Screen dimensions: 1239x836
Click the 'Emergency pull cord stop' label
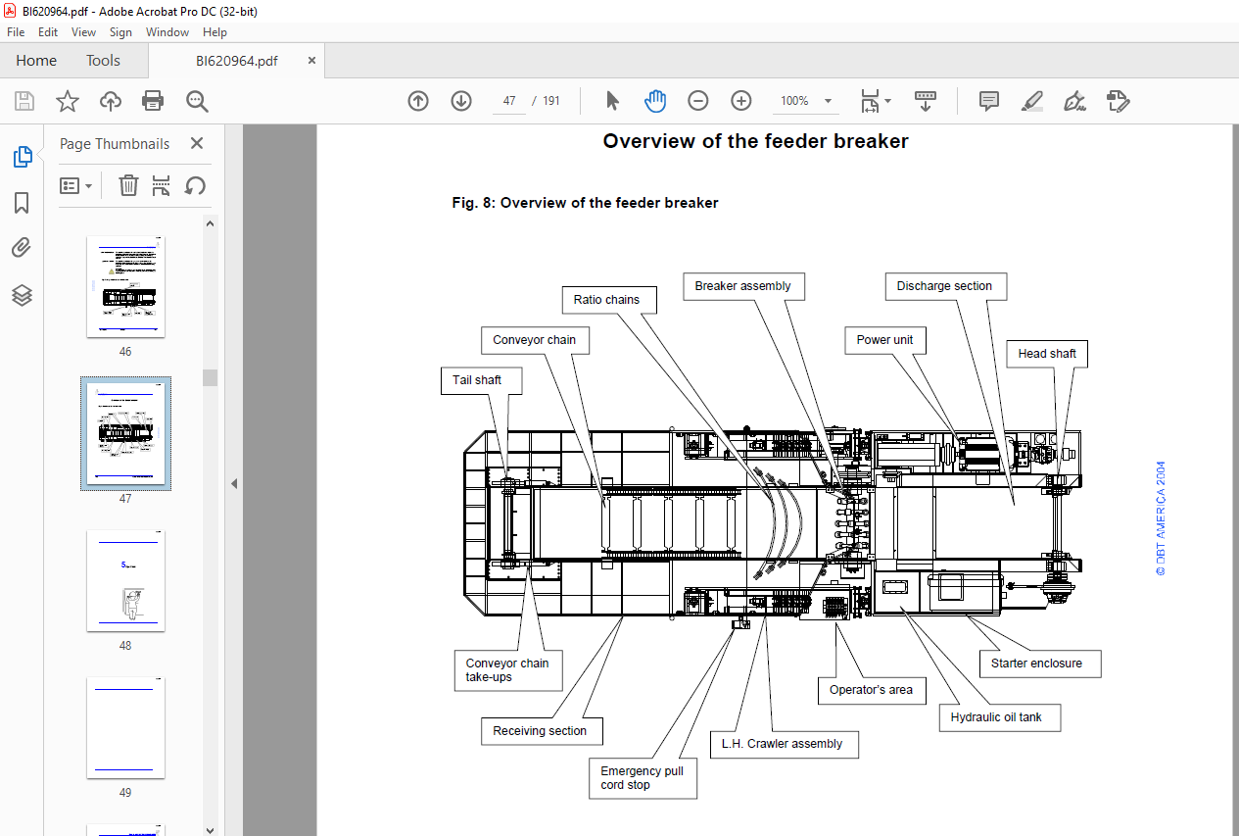643,778
